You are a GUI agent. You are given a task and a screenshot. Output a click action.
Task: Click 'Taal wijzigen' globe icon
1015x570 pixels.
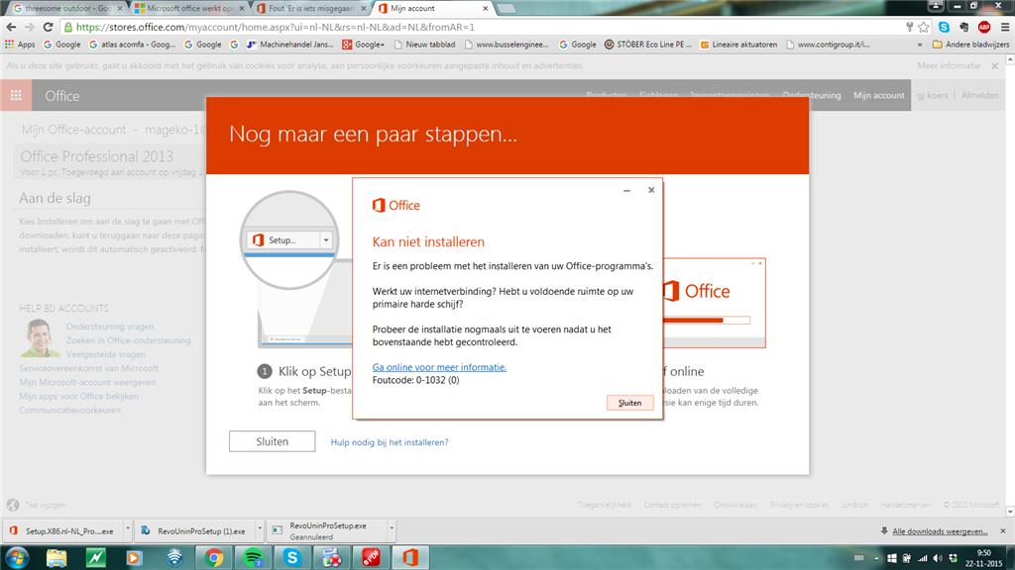(13, 505)
